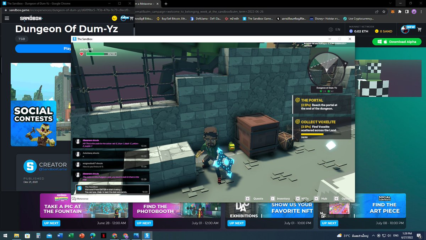Click the share page icon in the address bar
The image size is (426, 240).
[x=377, y=12]
